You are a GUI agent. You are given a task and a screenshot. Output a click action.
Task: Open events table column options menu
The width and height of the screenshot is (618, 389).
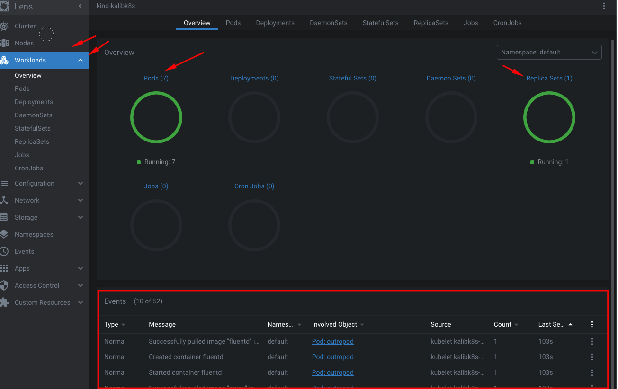pyautogui.click(x=592, y=324)
